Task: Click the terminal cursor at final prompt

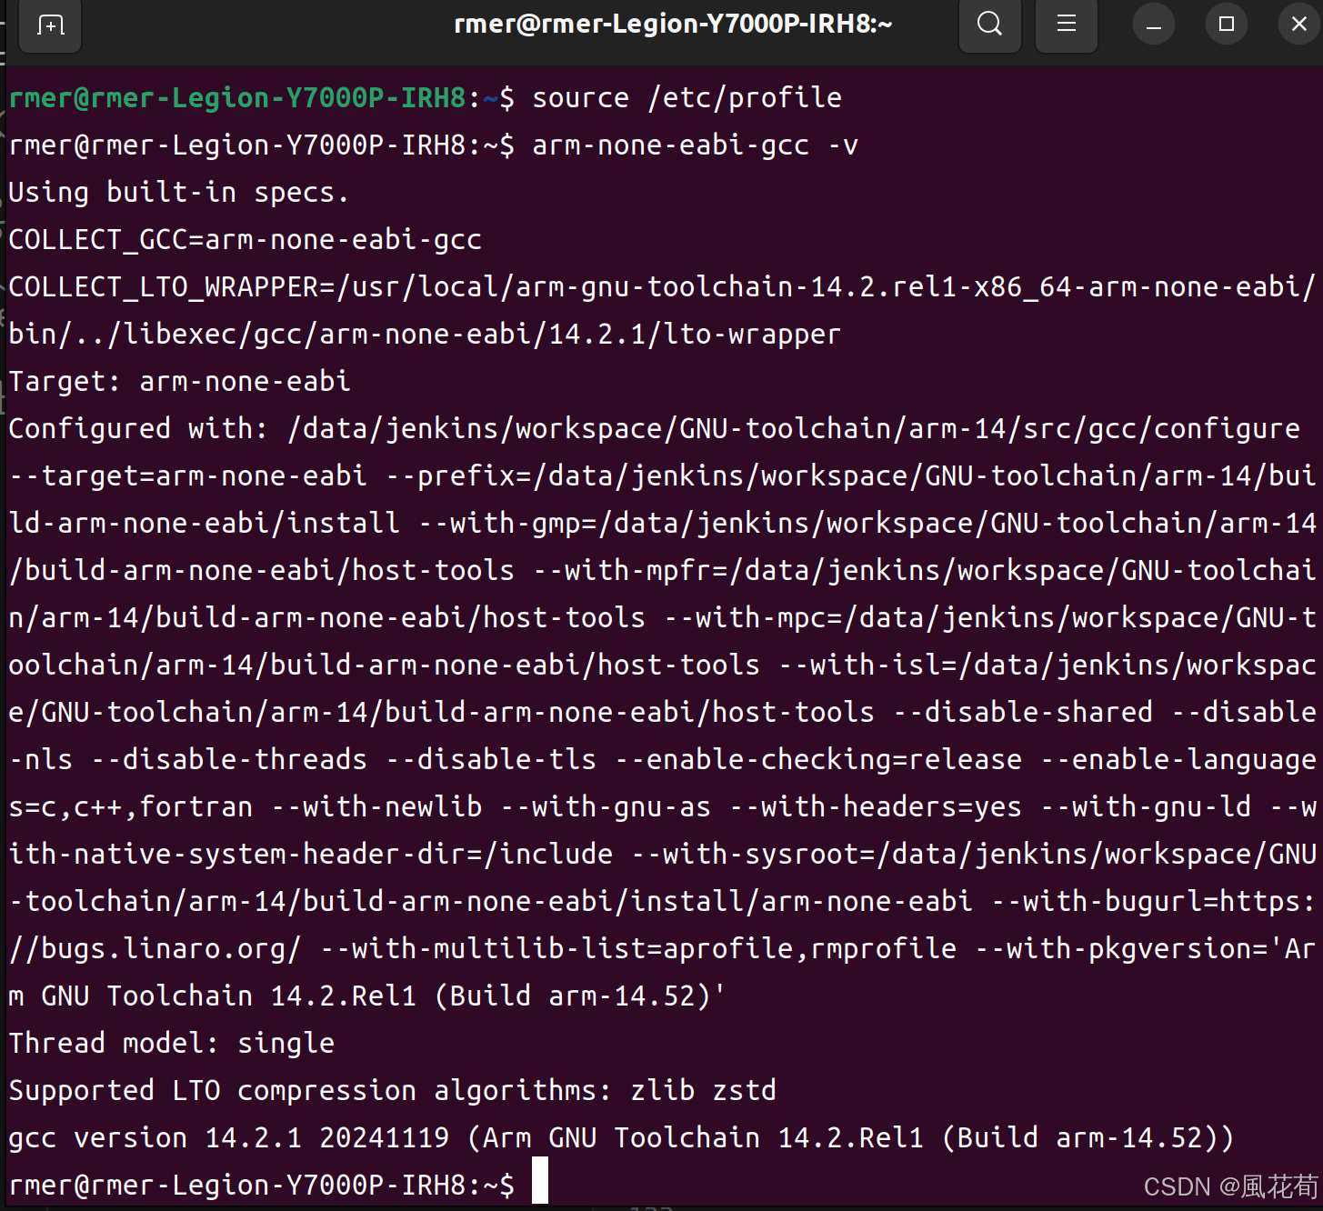Action: pyautogui.click(x=540, y=1180)
